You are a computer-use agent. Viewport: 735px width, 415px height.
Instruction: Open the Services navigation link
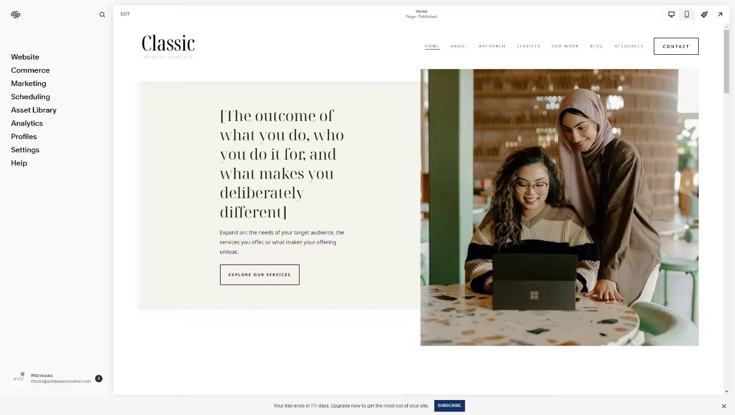click(528, 46)
